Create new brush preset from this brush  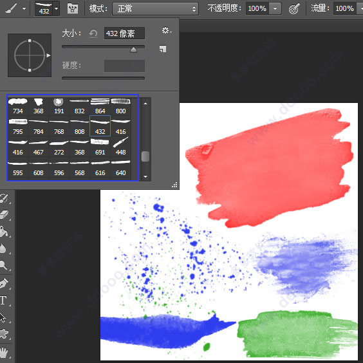pyautogui.click(x=163, y=49)
